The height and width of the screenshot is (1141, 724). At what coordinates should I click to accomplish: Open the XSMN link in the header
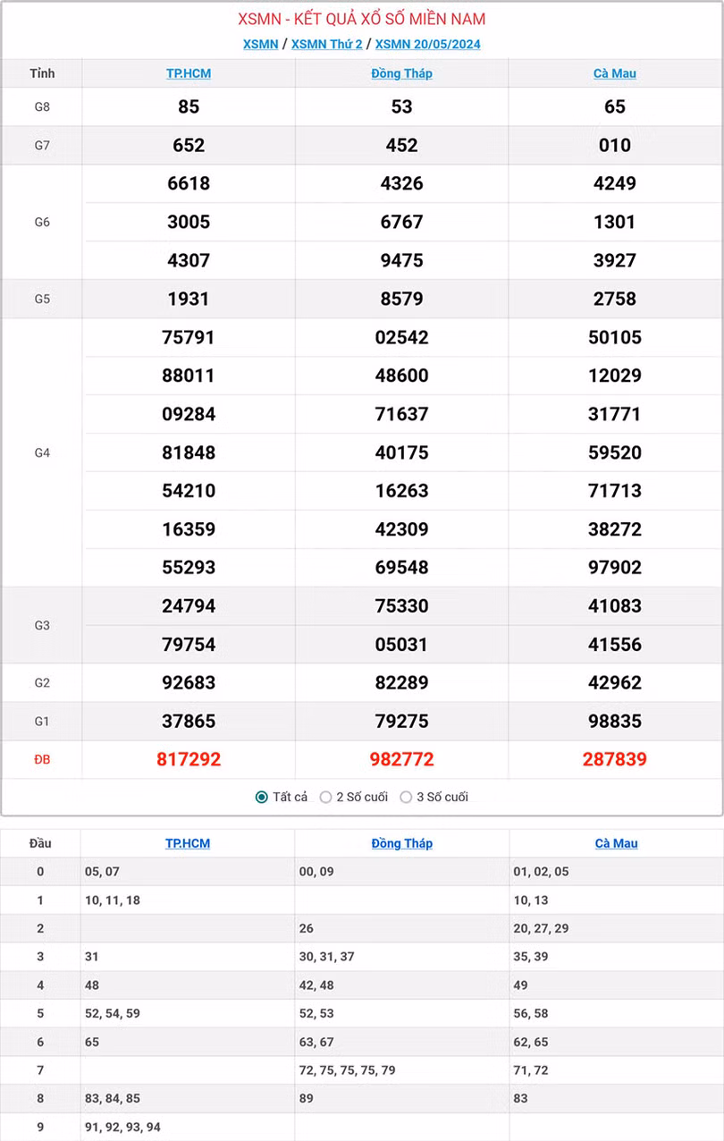259,43
